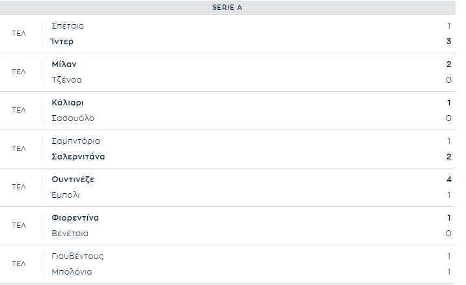Open the Μίλαν team entry
Viewport: 466px width, 285px height.
[x=64, y=64]
